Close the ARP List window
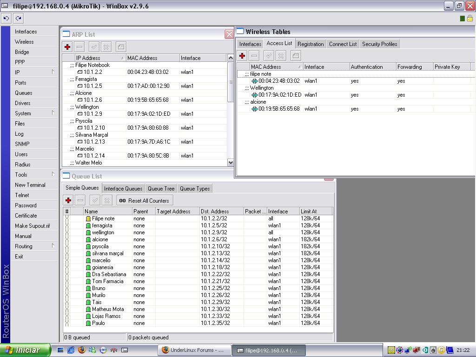The height and width of the screenshot is (357, 476). tap(229, 34)
